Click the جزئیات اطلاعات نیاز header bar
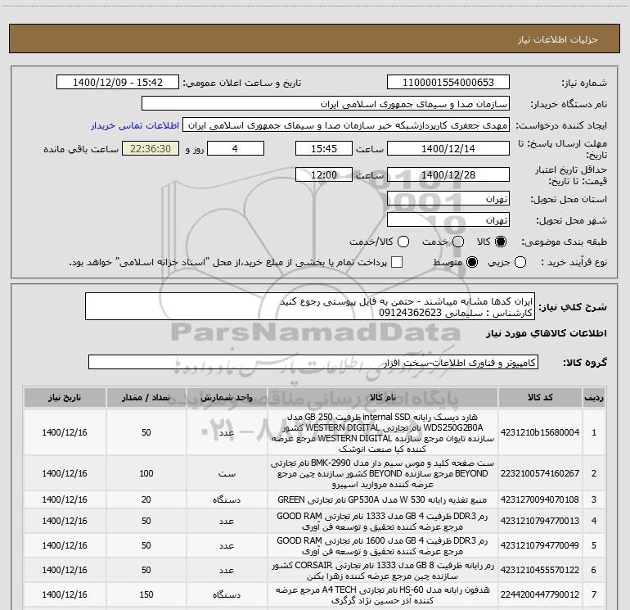 pos(314,38)
